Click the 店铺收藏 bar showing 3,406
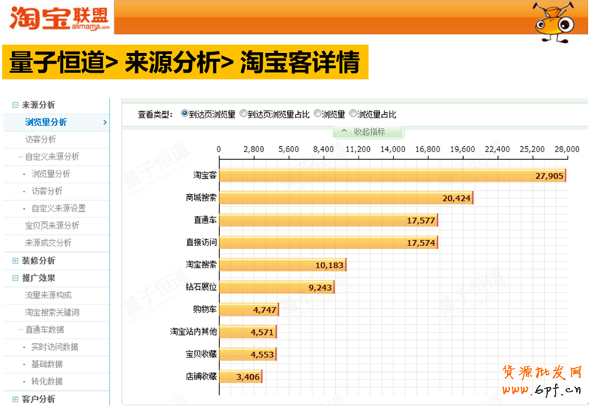This screenshot has width=589, height=406. pyautogui.click(x=241, y=376)
